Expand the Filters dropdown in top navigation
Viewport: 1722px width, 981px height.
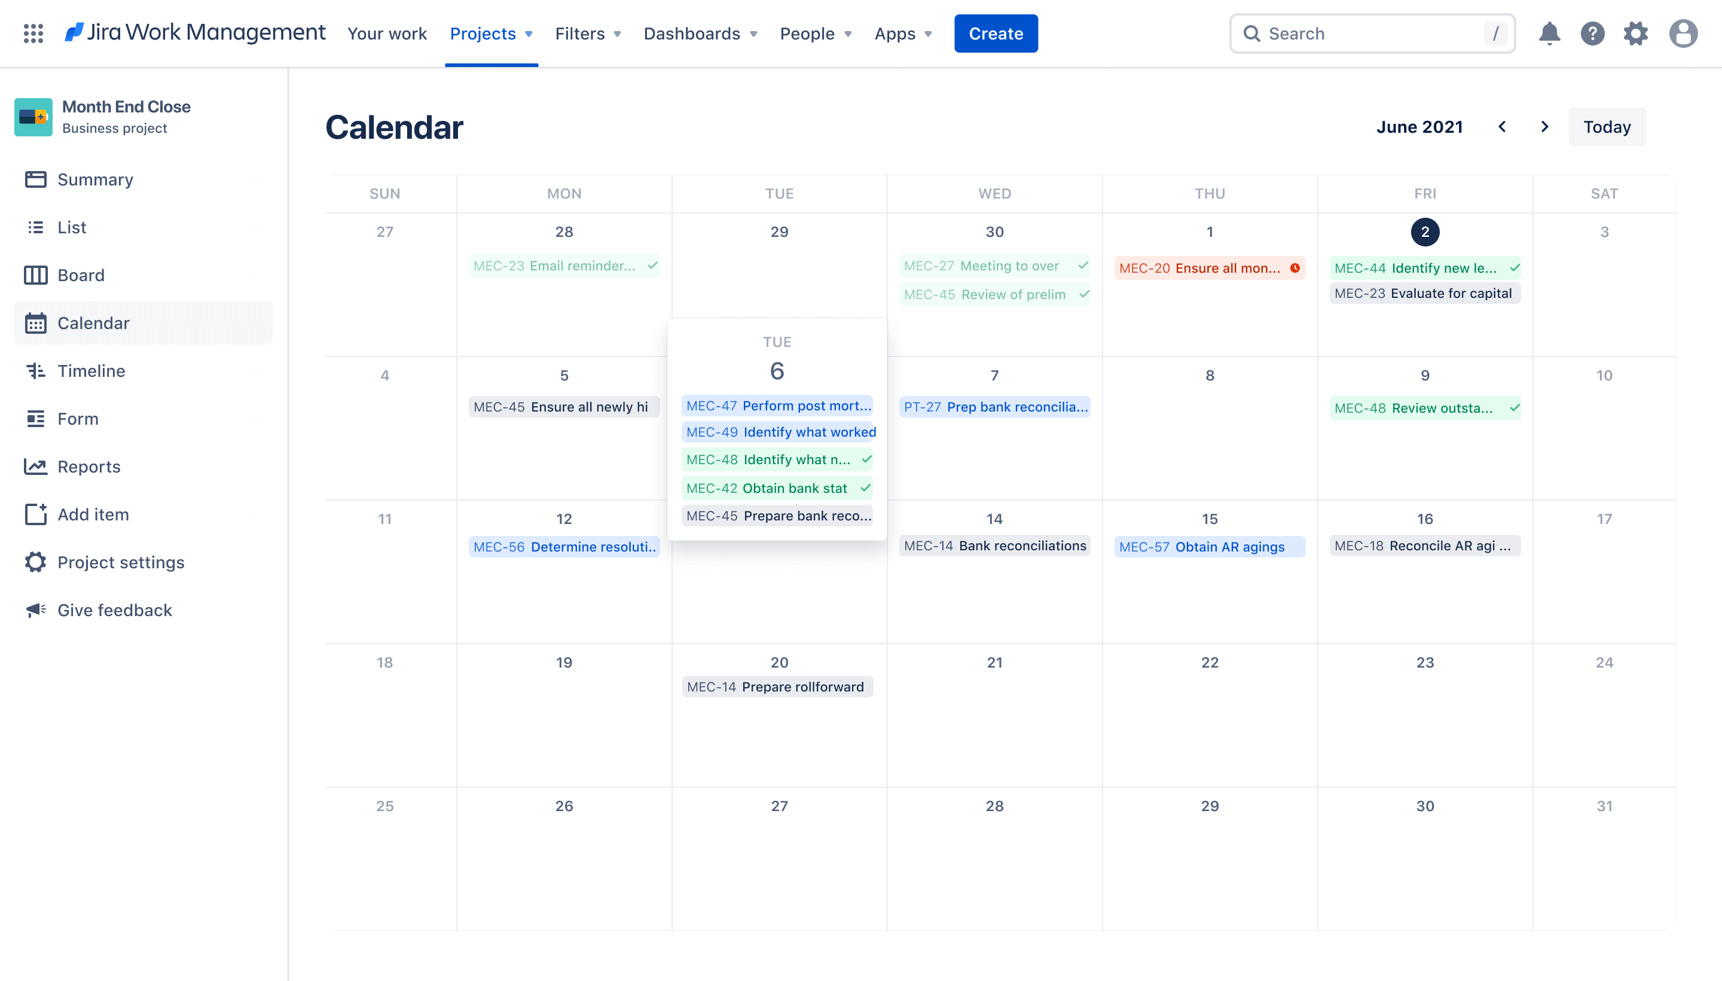click(x=588, y=33)
